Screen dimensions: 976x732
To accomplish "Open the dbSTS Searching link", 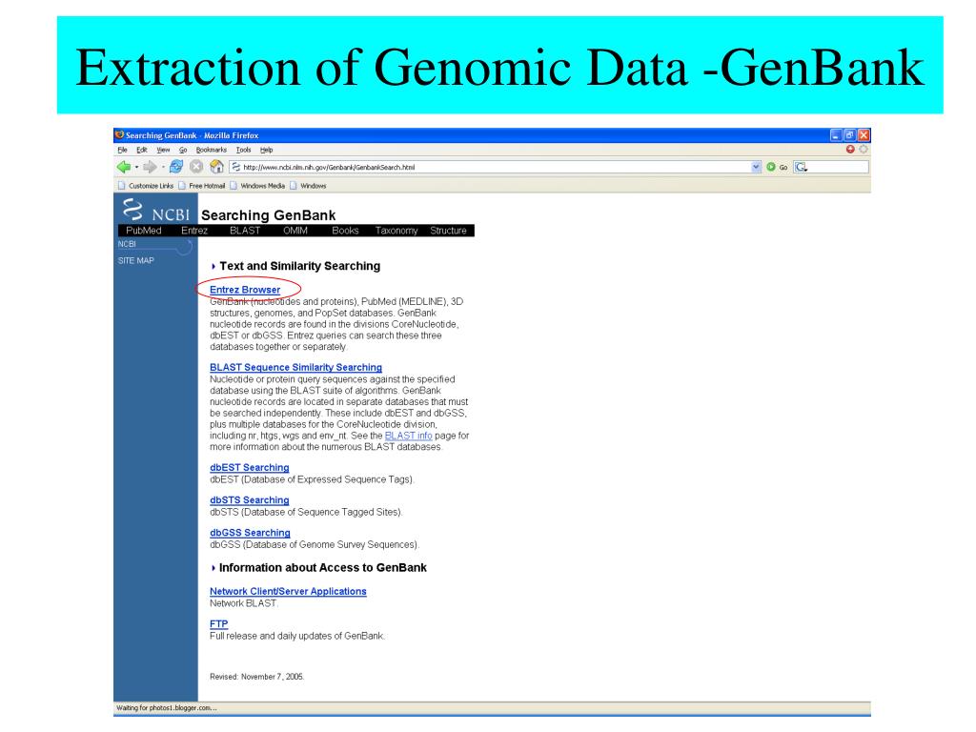I will tap(249, 500).
